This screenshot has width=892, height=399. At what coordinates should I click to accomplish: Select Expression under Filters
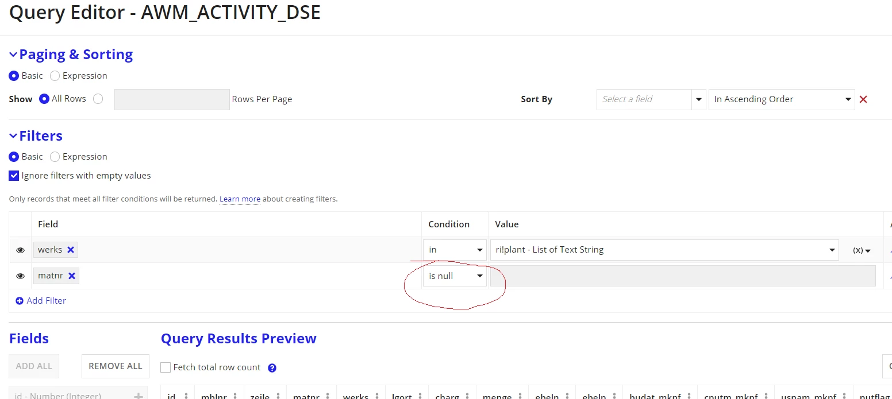pos(55,157)
